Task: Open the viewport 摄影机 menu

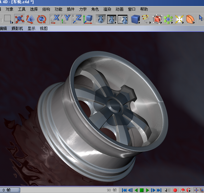Action: click(17, 29)
